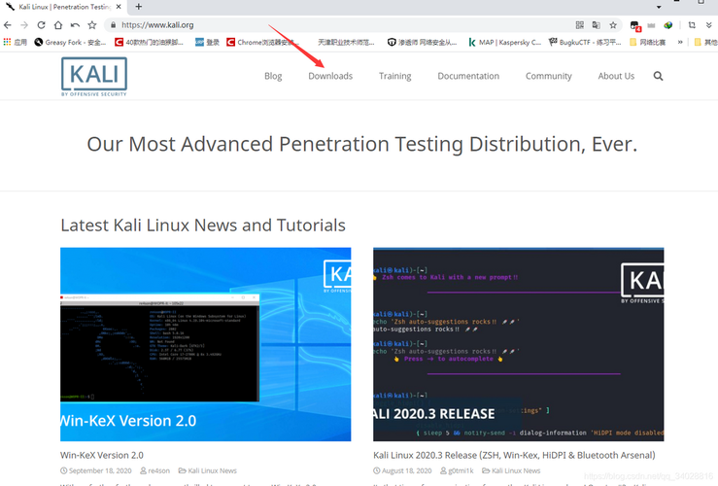Open MAP Kaspersky bookmark
718x486 pixels.
[x=504, y=42]
